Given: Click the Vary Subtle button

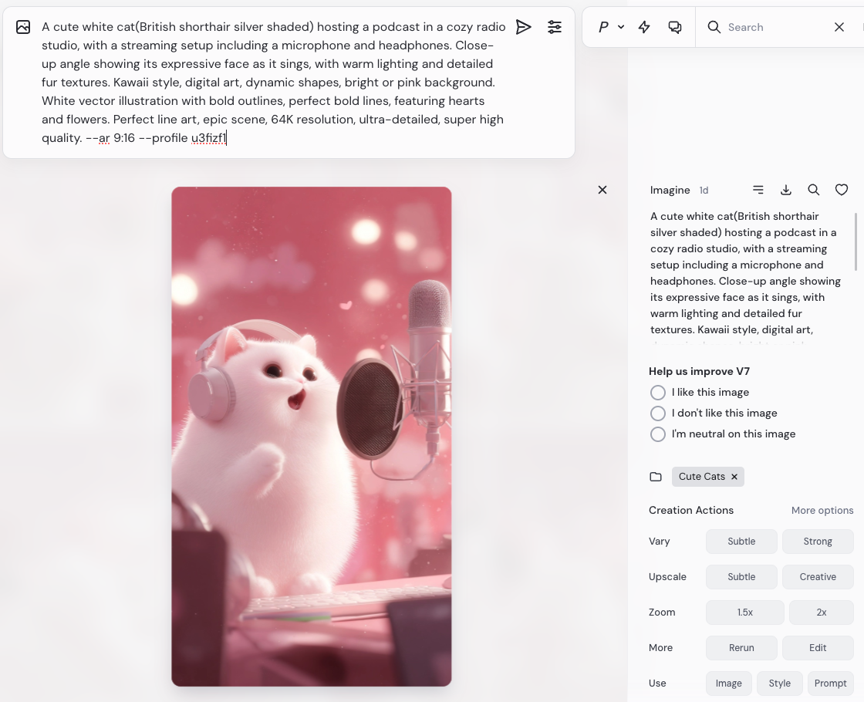Looking at the screenshot, I should [741, 542].
